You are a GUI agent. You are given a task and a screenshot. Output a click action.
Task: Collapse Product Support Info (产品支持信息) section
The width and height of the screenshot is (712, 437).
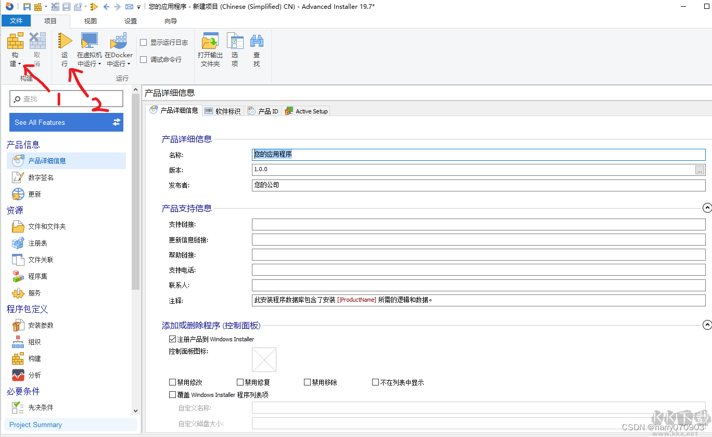(707, 208)
